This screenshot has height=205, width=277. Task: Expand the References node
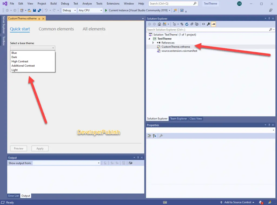[x=153, y=43]
